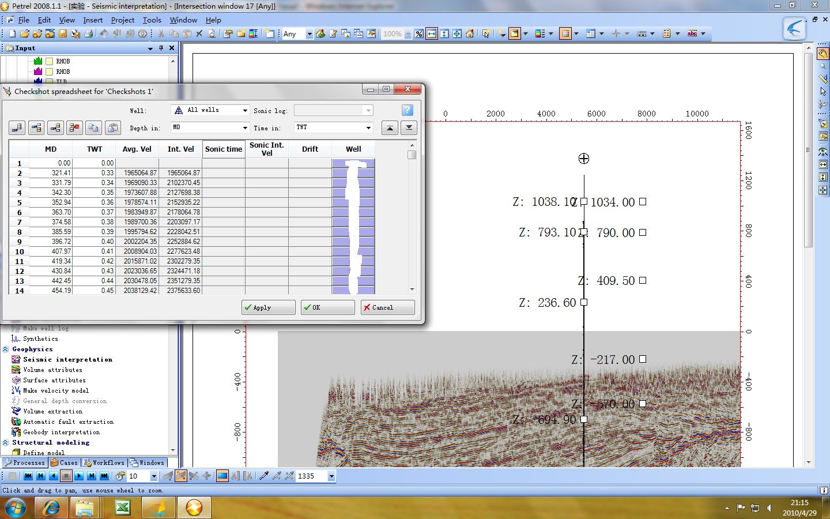
Task: Click the Home view icon in toolbar
Action: coord(470,34)
